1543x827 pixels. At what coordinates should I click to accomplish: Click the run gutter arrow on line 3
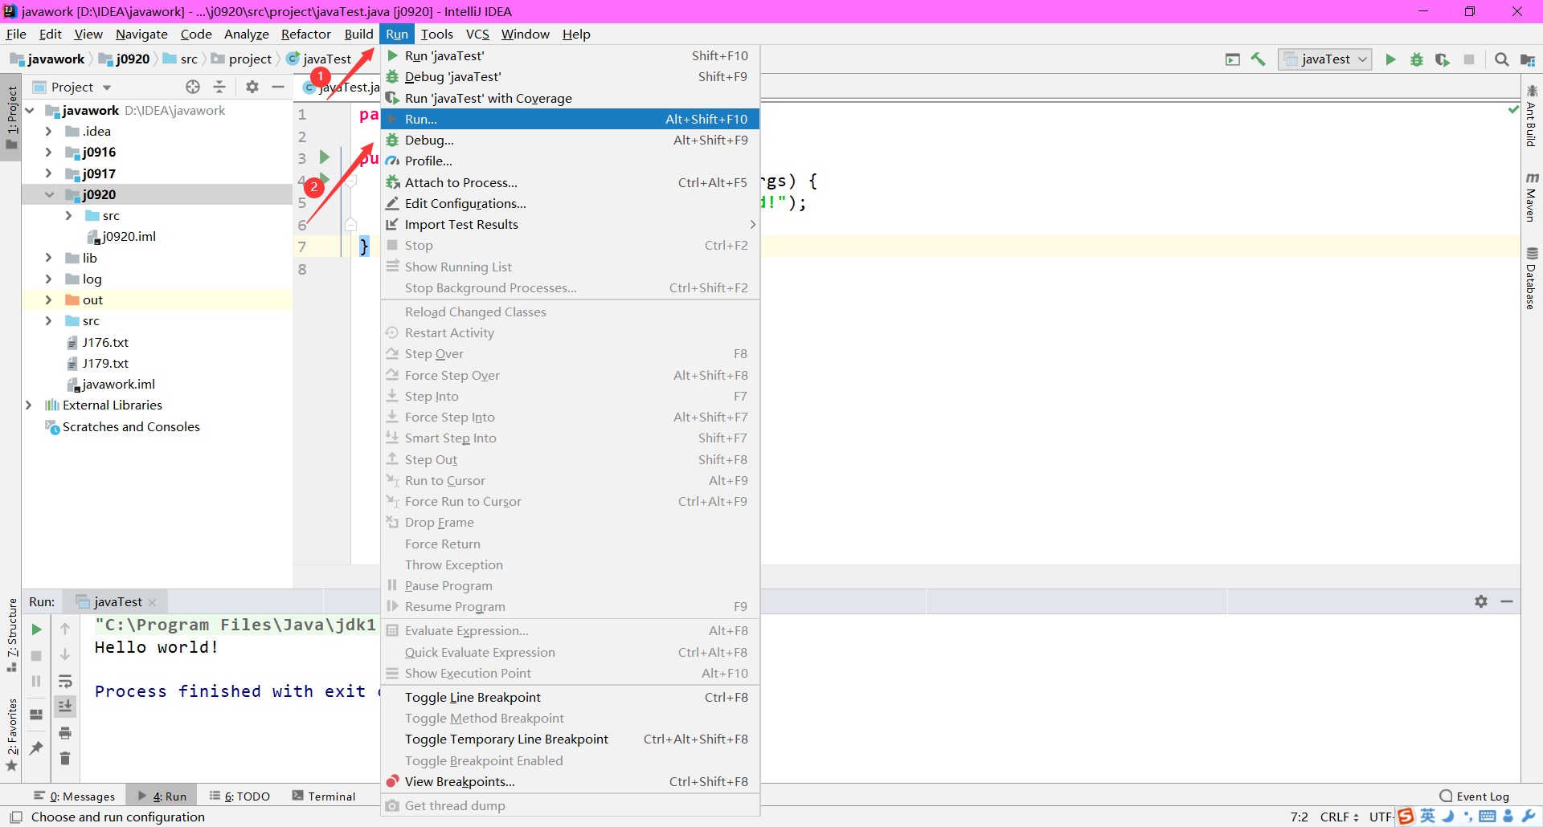(325, 157)
